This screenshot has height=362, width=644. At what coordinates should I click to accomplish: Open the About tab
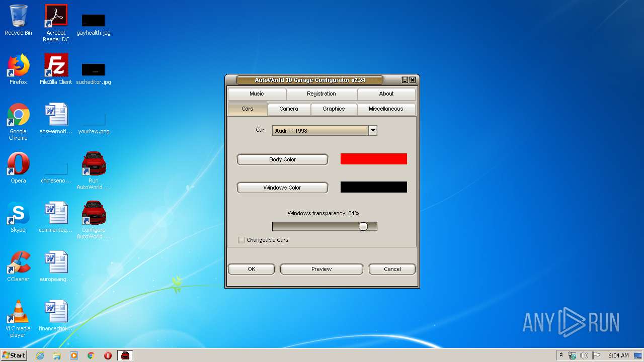[386, 94]
